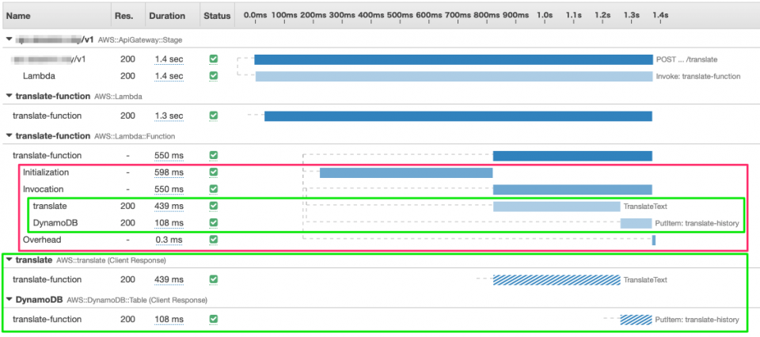Click the green status check for Initialization
This screenshot has height=337, width=760.
click(213, 172)
